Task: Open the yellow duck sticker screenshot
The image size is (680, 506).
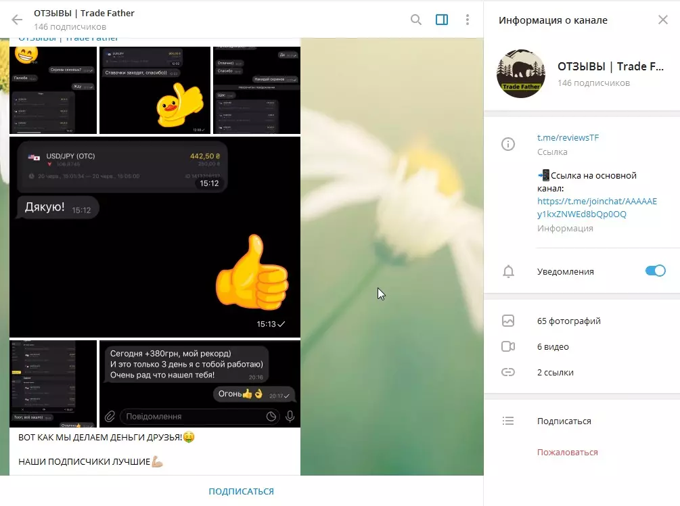Action: pyautogui.click(x=155, y=90)
